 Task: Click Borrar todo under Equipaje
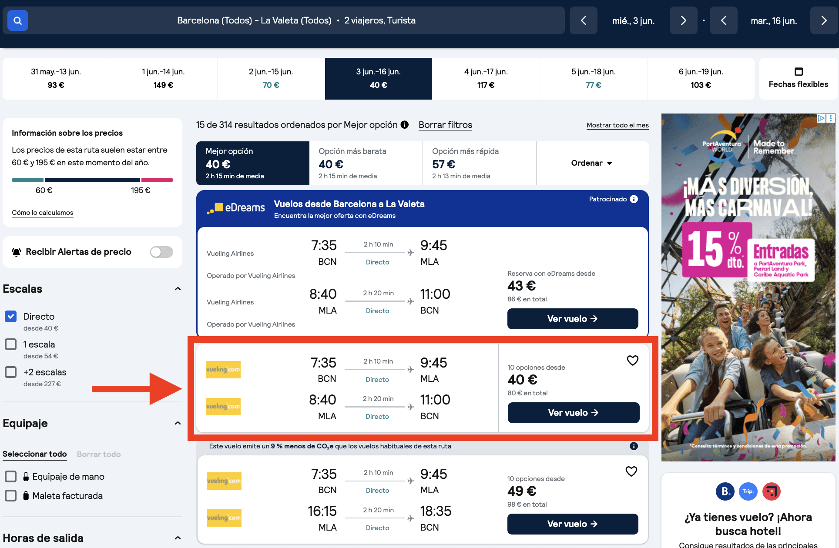(x=99, y=454)
